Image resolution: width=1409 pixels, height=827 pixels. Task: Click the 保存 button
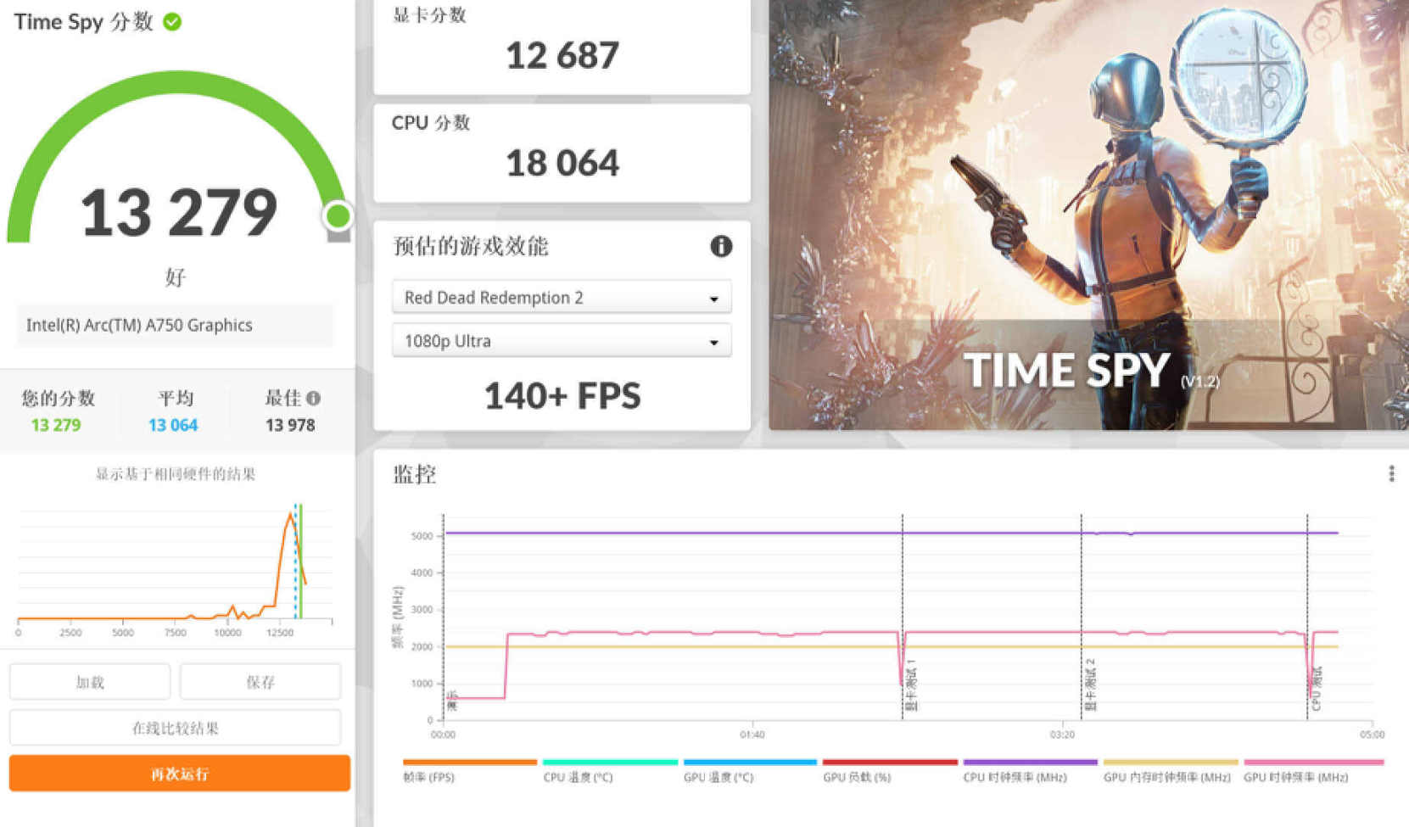(x=260, y=682)
